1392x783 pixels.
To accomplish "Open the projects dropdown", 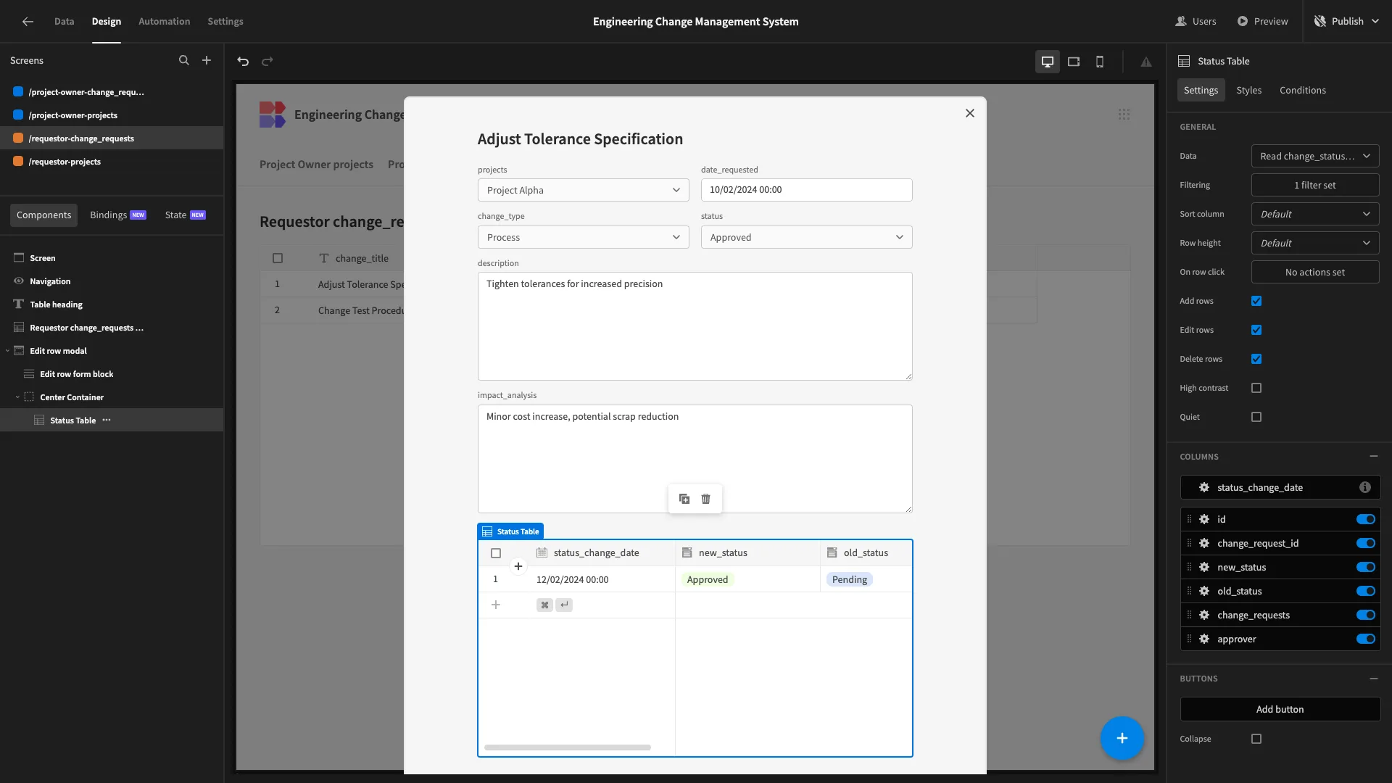I will coord(583,190).
